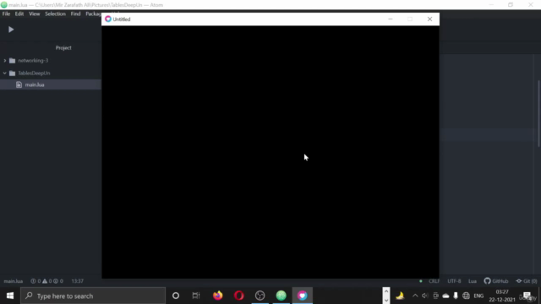The width and height of the screenshot is (541, 304).
Task: Switch ENG input language
Action: pos(478,296)
